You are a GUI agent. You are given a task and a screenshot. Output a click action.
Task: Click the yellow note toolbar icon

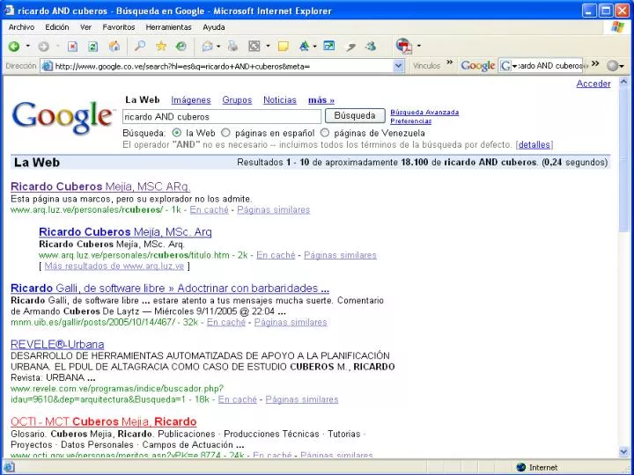[x=284, y=46]
